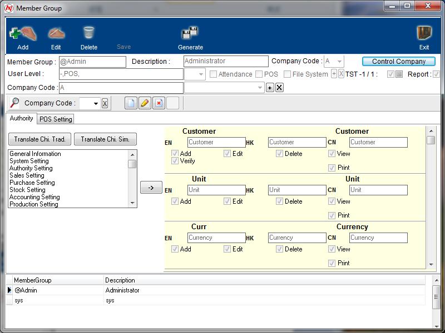Toggle the POS checkbox
445x333 pixels.
pos(259,74)
